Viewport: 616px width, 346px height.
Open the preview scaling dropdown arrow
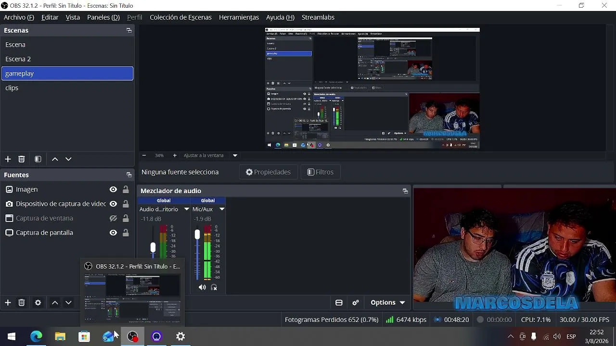(x=235, y=155)
